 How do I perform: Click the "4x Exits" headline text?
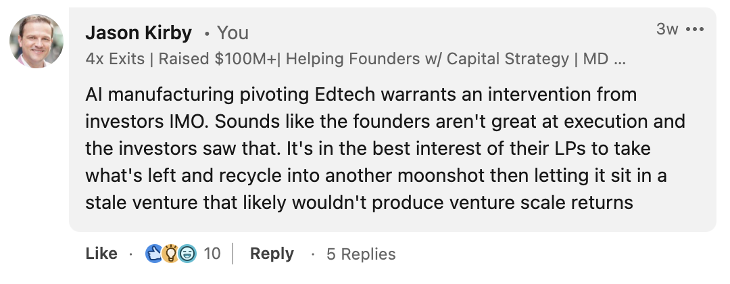pos(115,59)
